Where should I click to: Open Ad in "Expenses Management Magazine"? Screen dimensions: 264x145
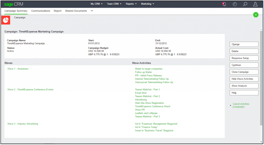point(156,124)
